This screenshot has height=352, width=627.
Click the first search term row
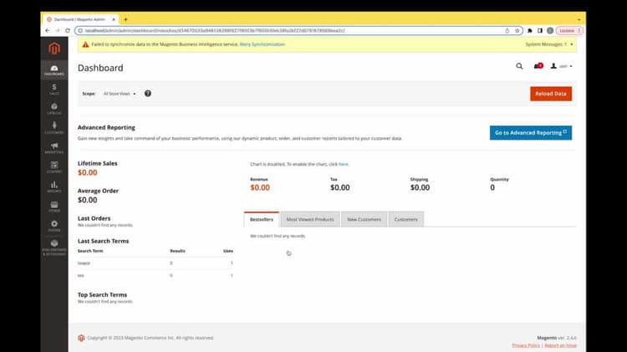tap(155, 263)
